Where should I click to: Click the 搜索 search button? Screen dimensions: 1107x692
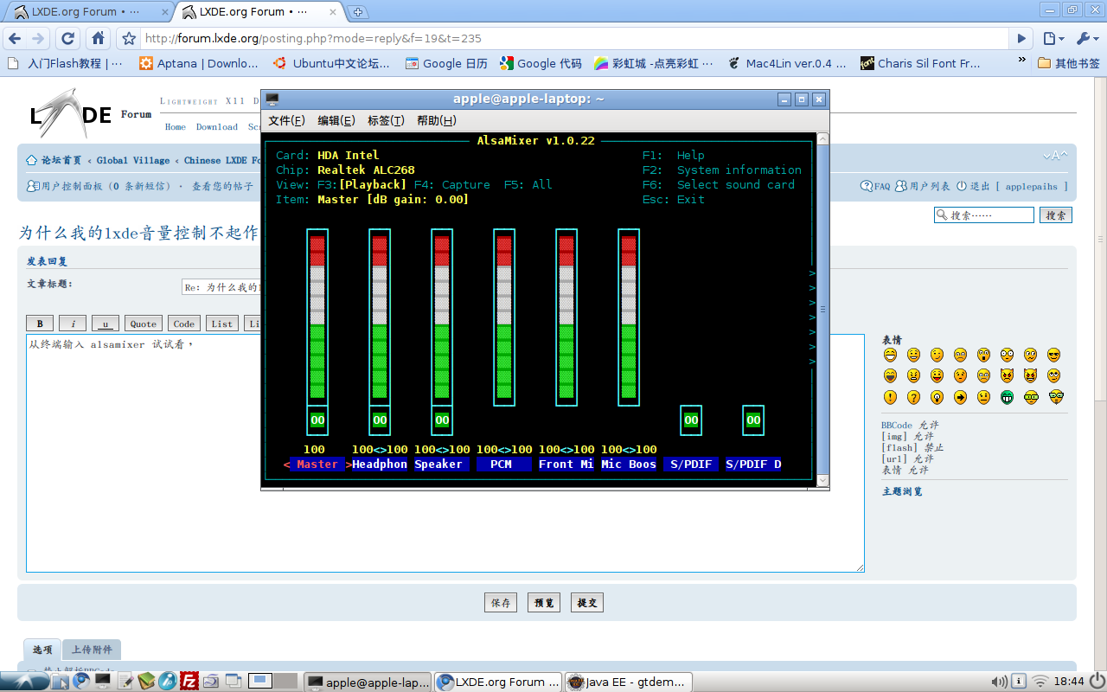point(1056,215)
